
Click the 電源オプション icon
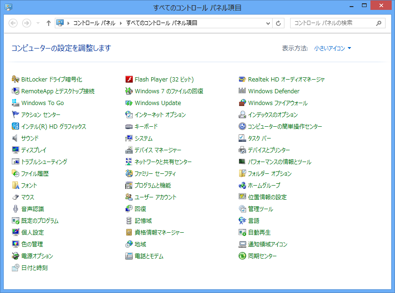[16, 256]
